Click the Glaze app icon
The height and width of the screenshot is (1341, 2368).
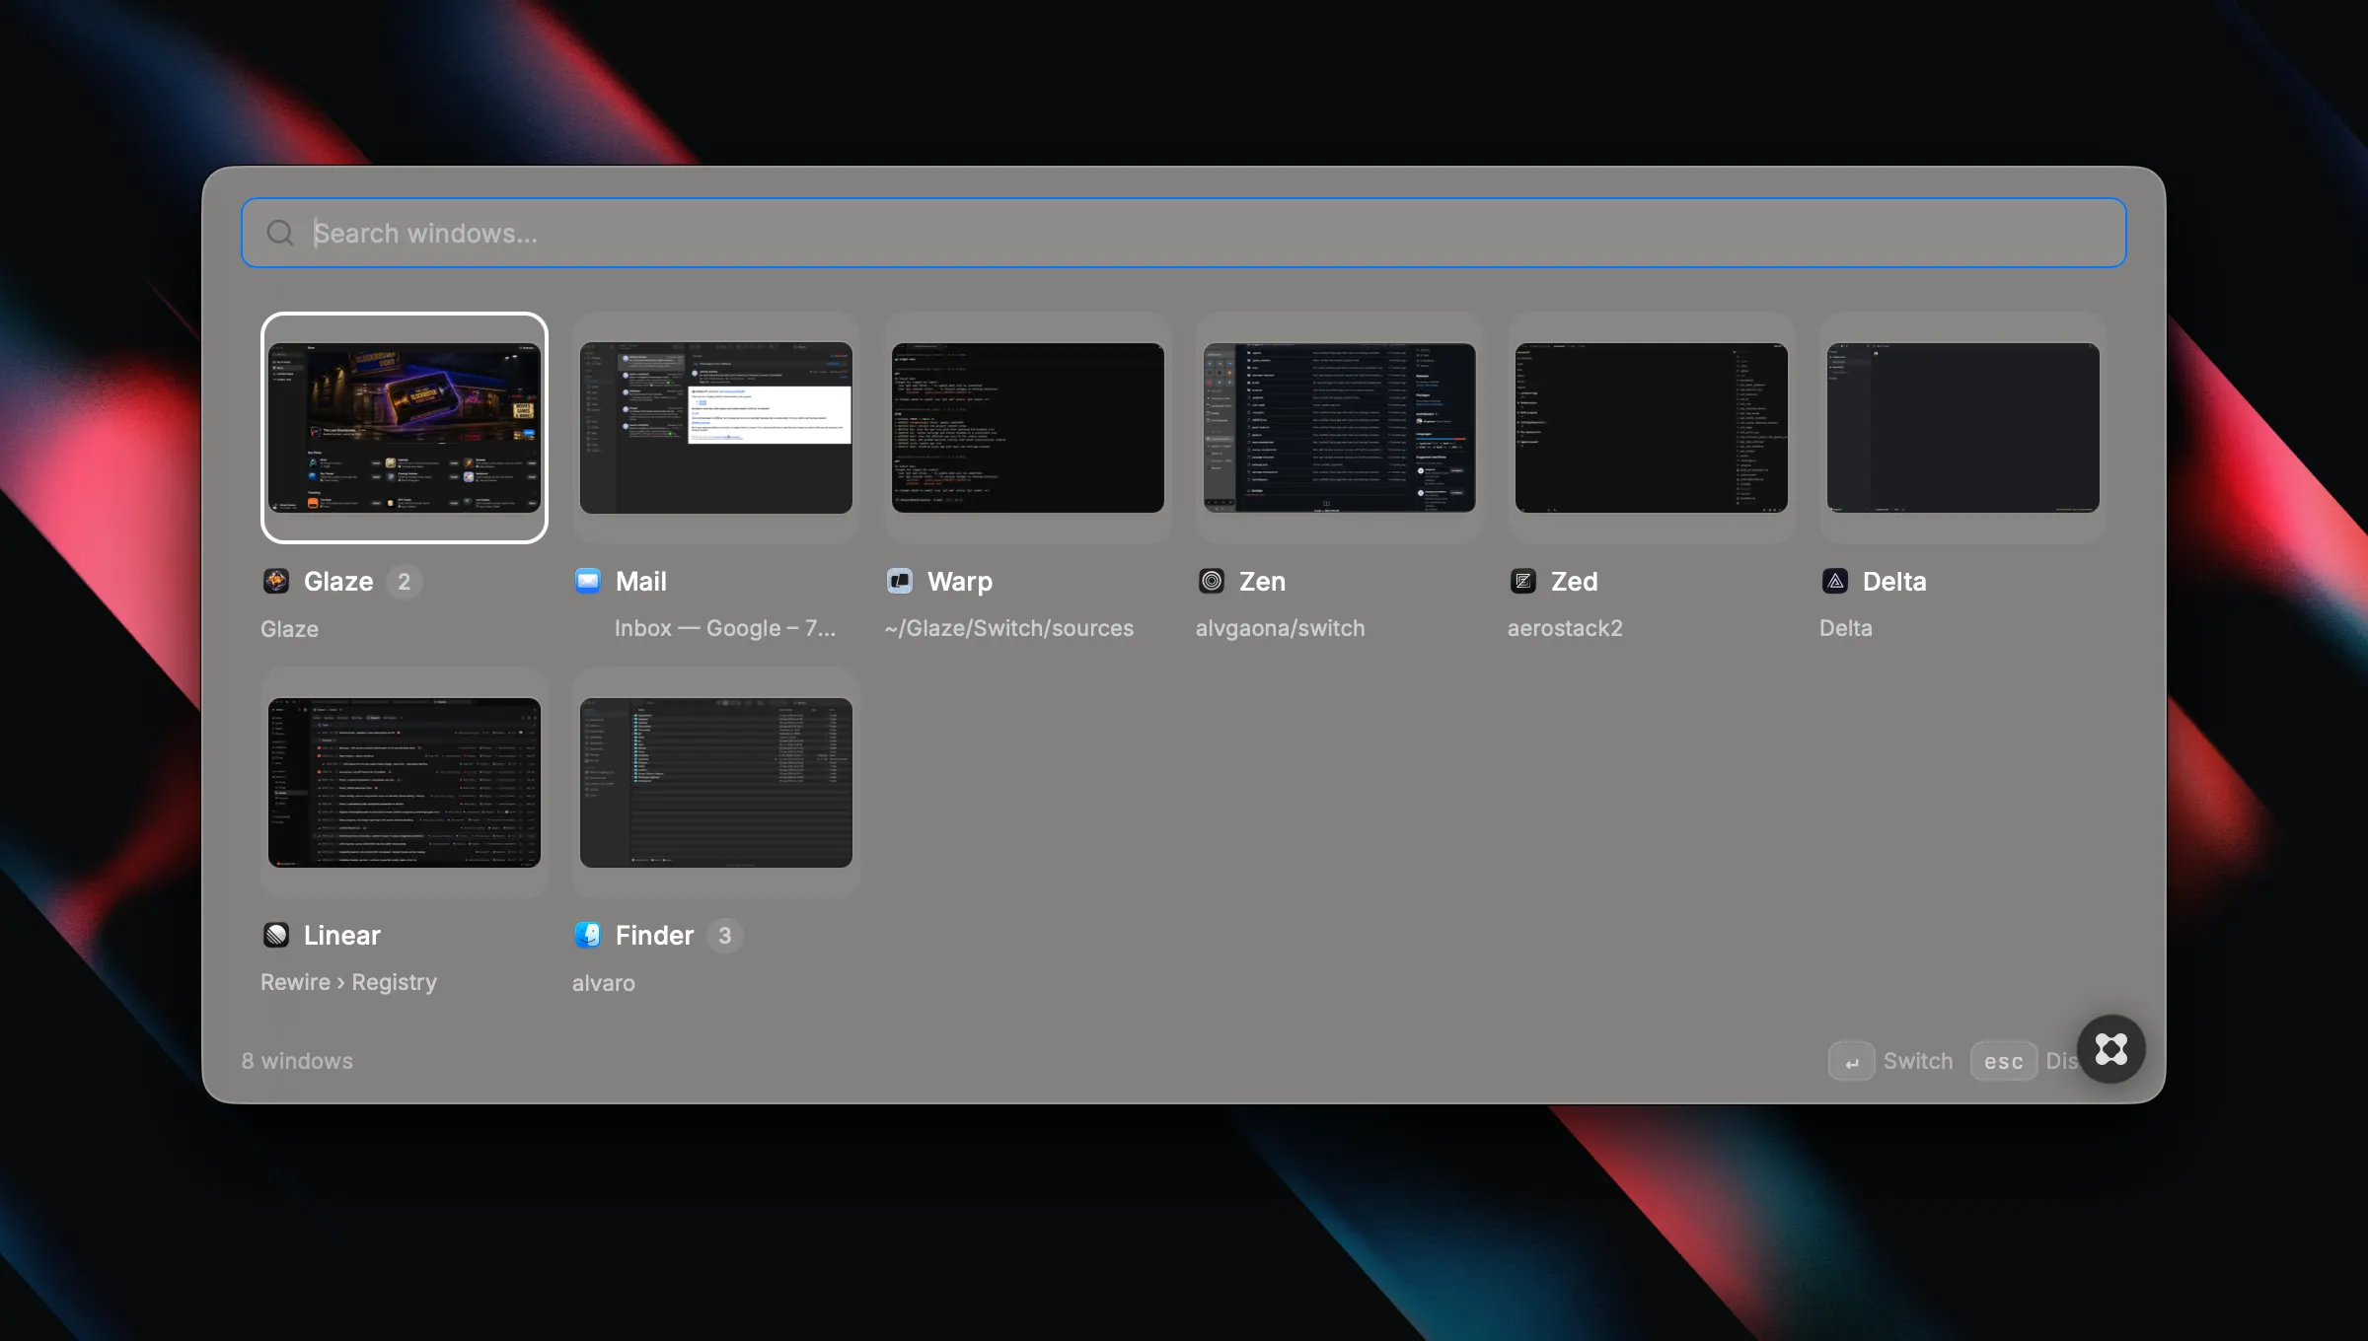[x=276, y=581]
